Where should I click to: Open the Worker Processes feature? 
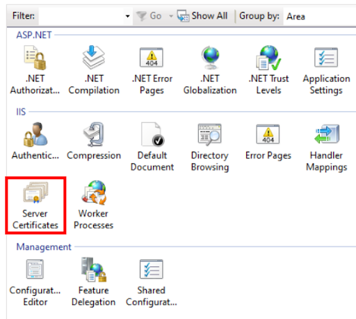pos(93,205)
